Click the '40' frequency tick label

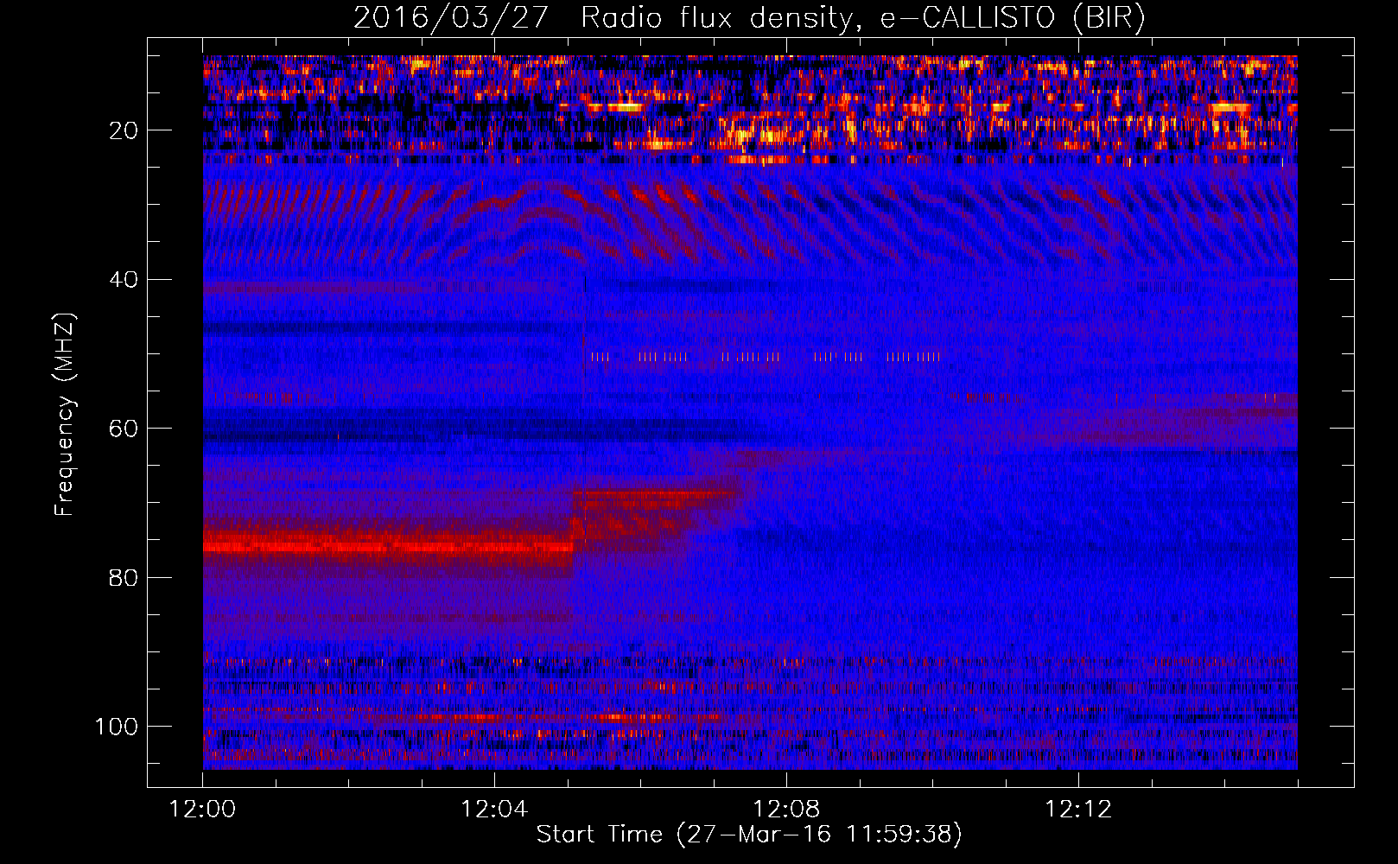[124, 280]
